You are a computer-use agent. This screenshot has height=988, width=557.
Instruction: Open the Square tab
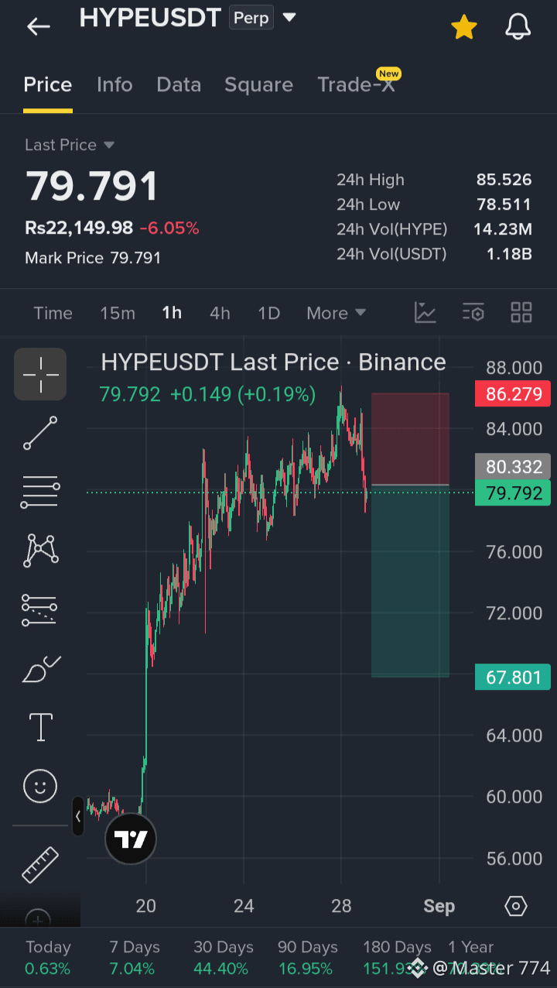[258, 84]
